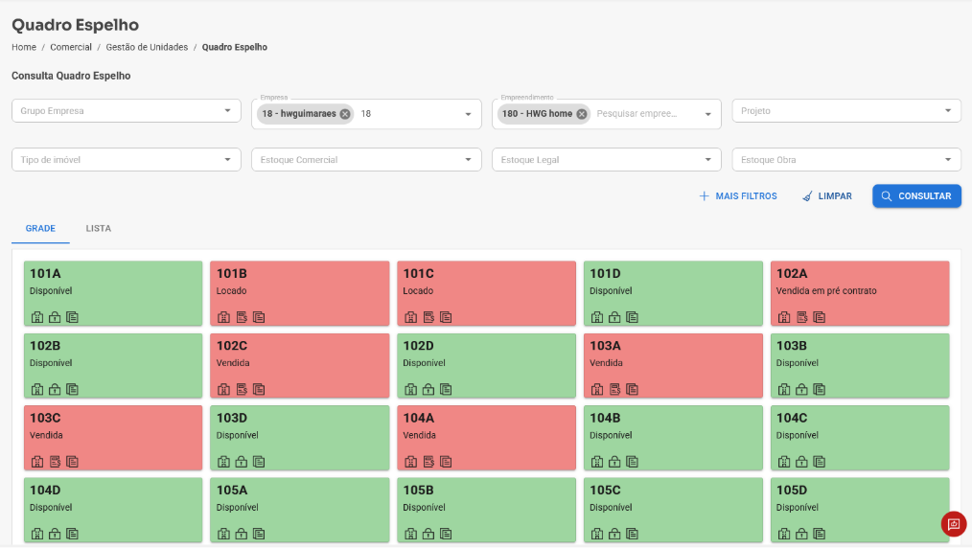
Task: Click the '103C' unit title
Action: [45, 419]
